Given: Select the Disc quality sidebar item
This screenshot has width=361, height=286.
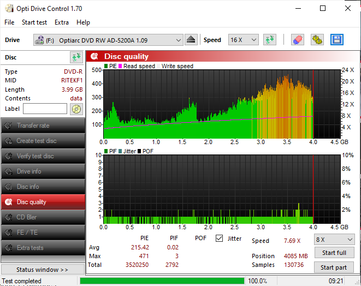Looking at the screenshot, I should (43, 202).
